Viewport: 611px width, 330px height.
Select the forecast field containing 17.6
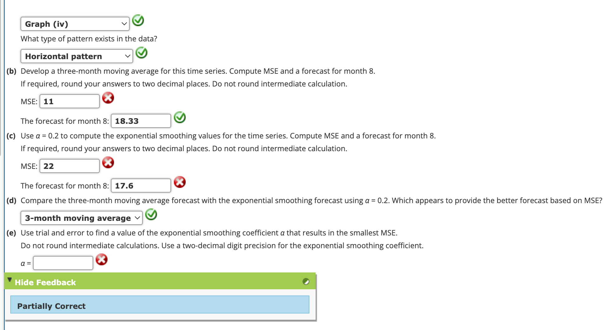pyautogui.click(x=141, y=185)
